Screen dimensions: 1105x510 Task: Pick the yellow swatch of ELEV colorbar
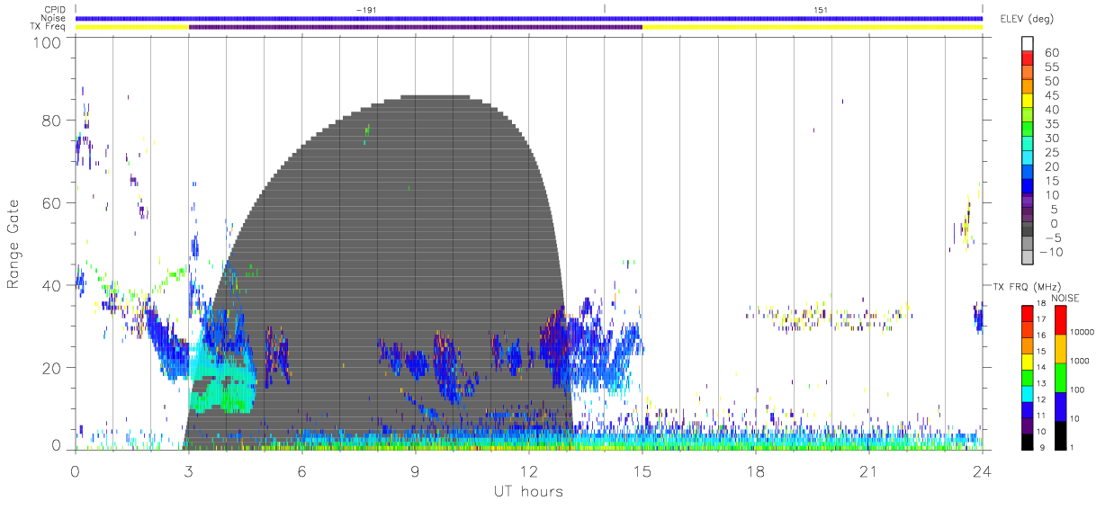[1028, 102]
